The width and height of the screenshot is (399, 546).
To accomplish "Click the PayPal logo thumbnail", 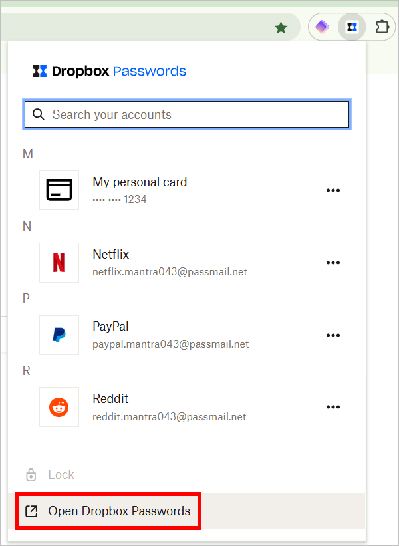I will [x=59, y=335].
